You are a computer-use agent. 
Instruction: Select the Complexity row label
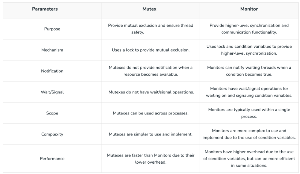52,134
